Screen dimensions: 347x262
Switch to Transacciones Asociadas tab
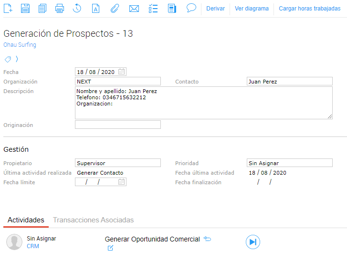coord(93,220)
